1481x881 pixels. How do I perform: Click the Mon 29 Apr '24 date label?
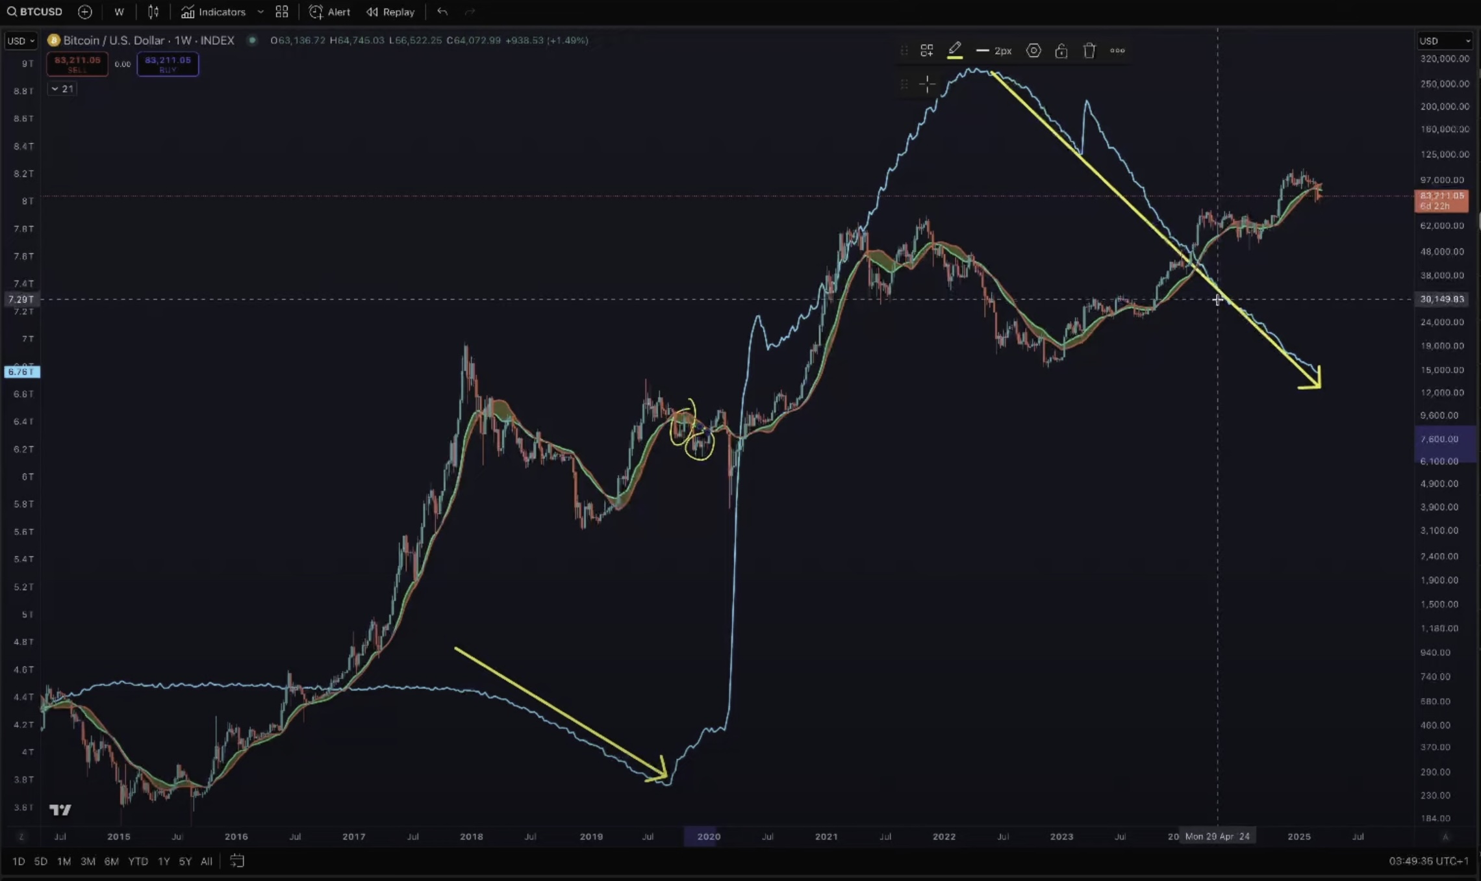[x=1217, y=837]
